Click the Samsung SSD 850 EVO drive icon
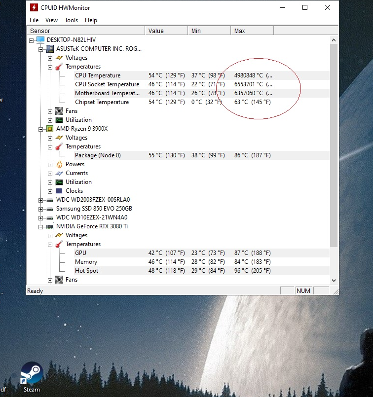Image resolution: width=373 pixels, height=397 pixels. click(x=50, y=209)
